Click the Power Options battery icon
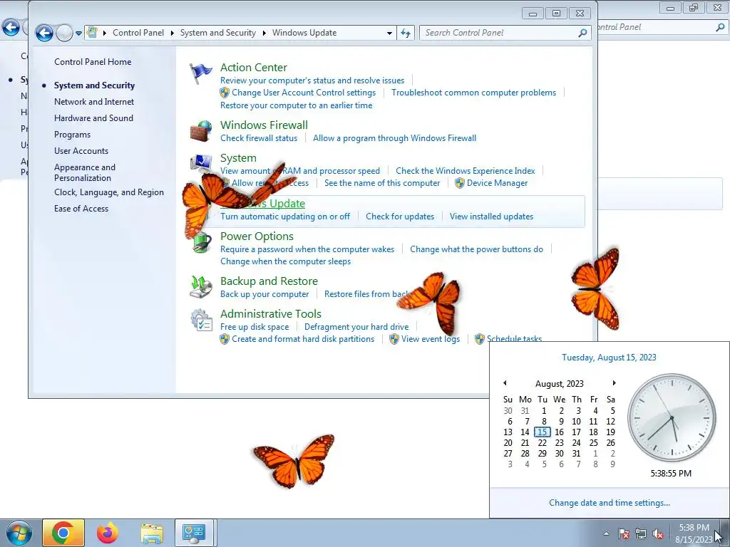730x547 pixels. point(202,242)
